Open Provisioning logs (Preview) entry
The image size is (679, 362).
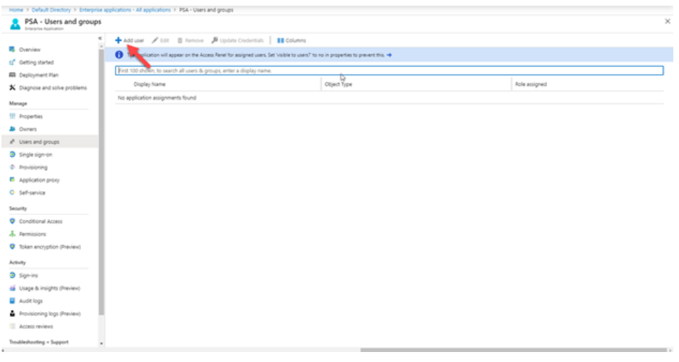50,314
